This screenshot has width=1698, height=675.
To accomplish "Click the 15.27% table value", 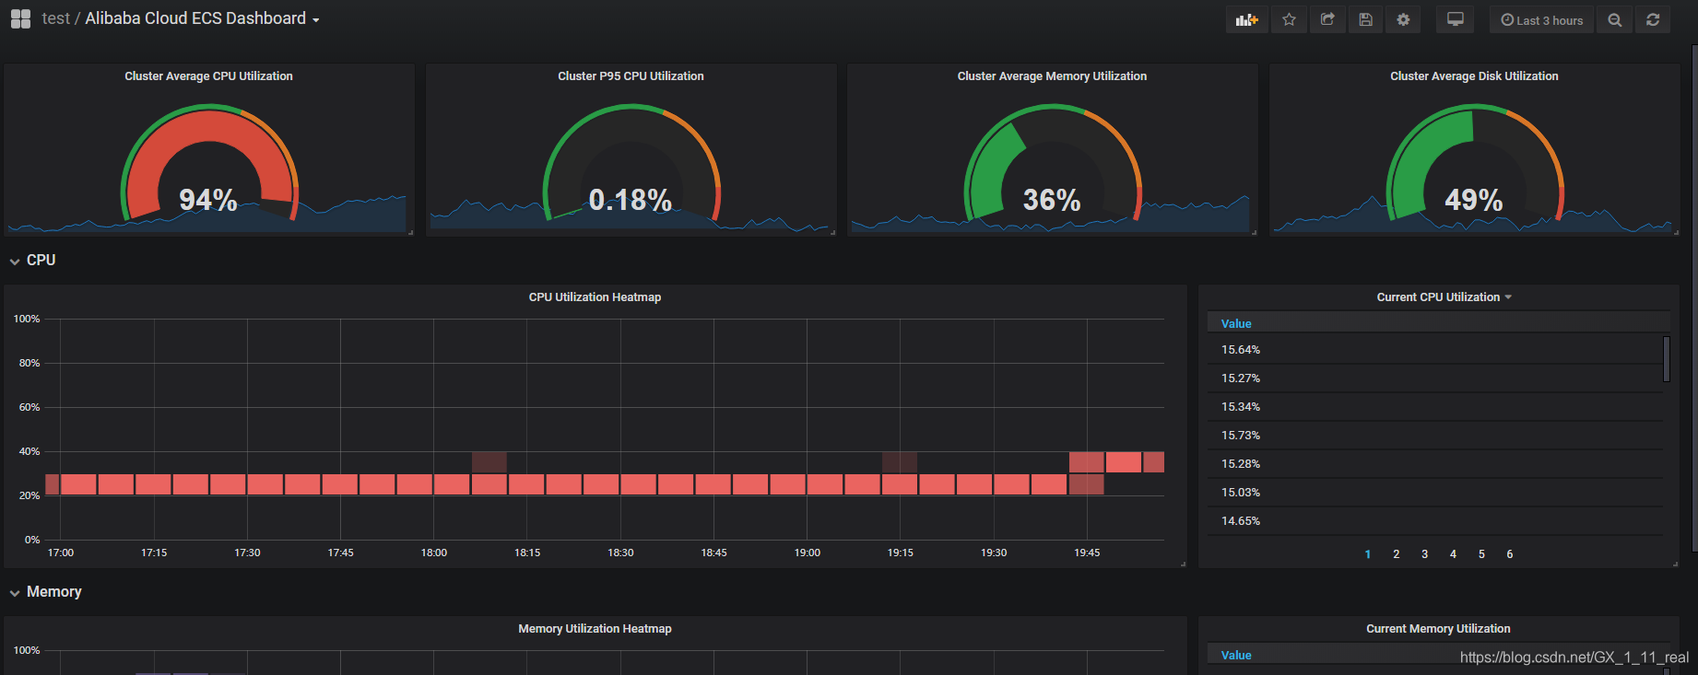I will click(1241, 378).
